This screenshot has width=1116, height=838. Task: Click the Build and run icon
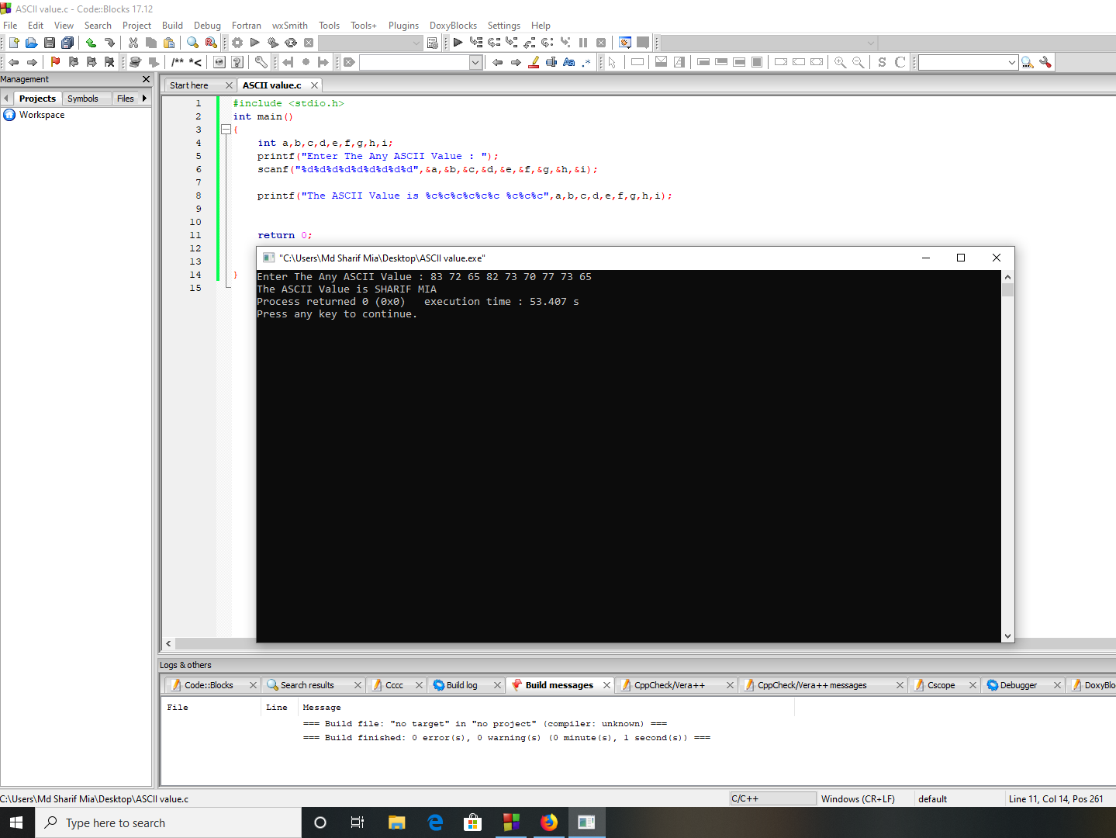pyautogui.click(x=273, y=43)
